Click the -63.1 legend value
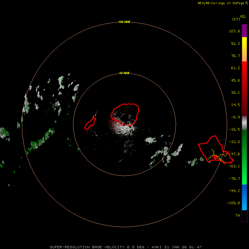The image size is (249, 249). (x=234, y=166)
